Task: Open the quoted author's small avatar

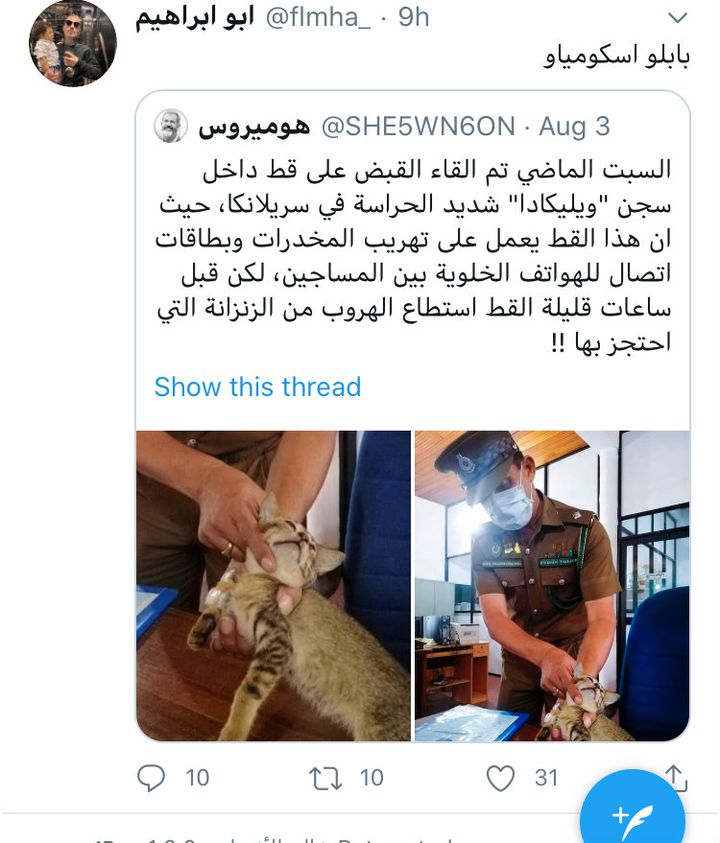Action: (171, 126)
